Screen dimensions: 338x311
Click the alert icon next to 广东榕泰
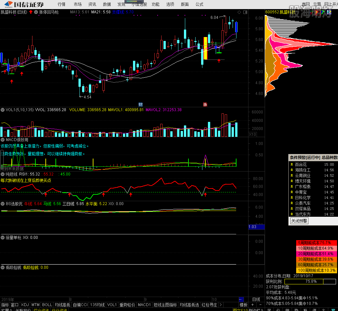point(292,187)
